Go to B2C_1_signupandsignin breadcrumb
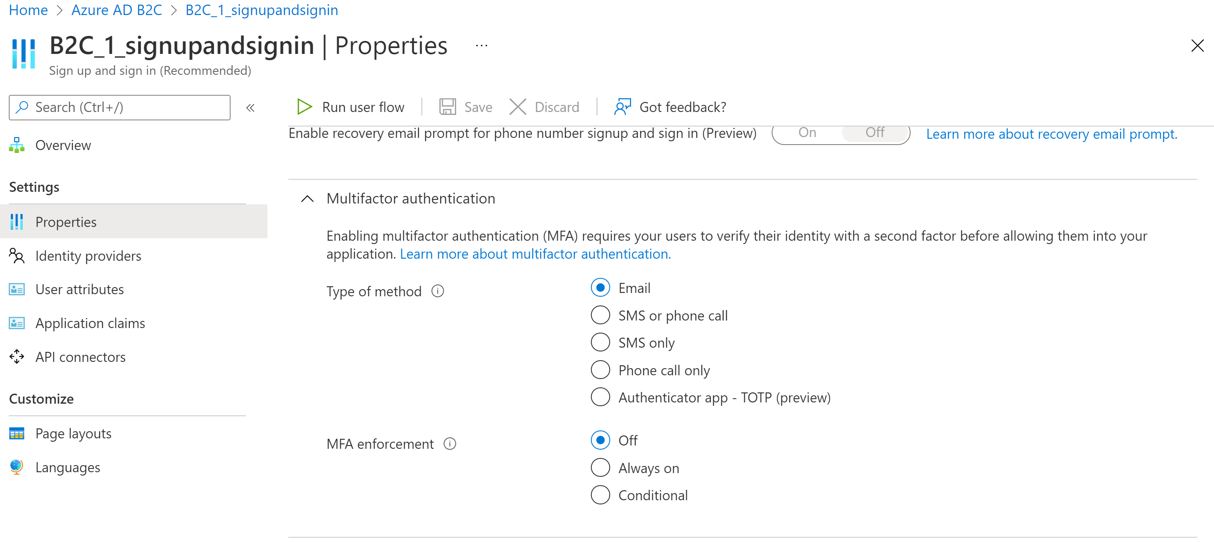Viewport: 1214px width, 542px height. pyautogui.click(x=262, y=10)
